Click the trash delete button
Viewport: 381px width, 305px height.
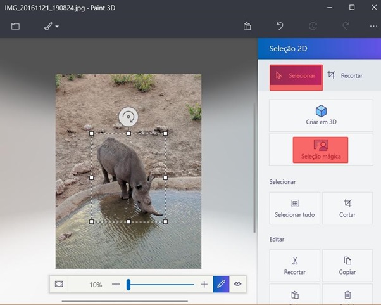tap(347, 294)
